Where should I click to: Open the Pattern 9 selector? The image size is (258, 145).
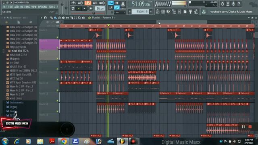(x=140, y=12)
